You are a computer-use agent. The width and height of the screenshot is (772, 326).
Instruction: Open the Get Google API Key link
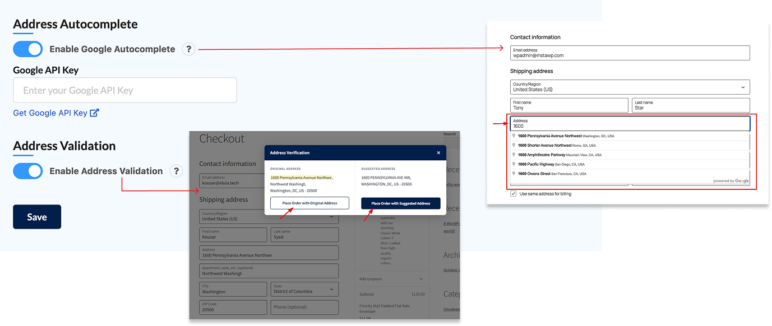point(56,113)
